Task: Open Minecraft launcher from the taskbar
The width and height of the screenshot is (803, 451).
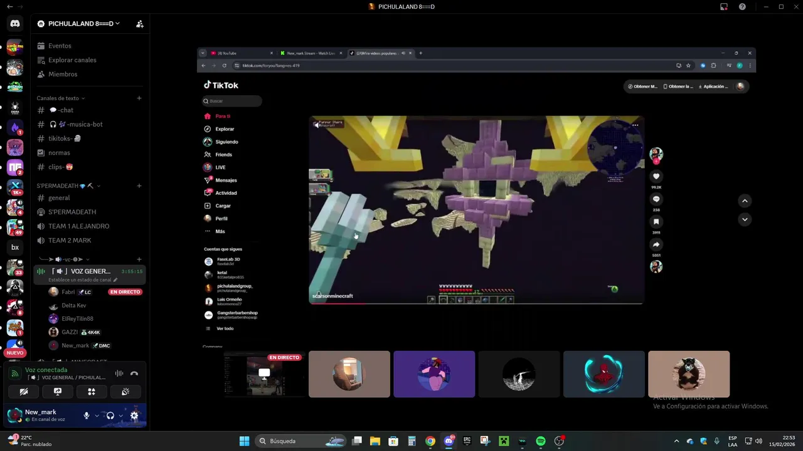Action: pos(504,441)
